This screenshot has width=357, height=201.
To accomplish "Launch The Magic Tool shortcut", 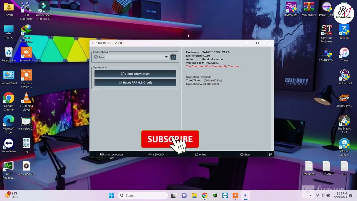I will (344, 125).
